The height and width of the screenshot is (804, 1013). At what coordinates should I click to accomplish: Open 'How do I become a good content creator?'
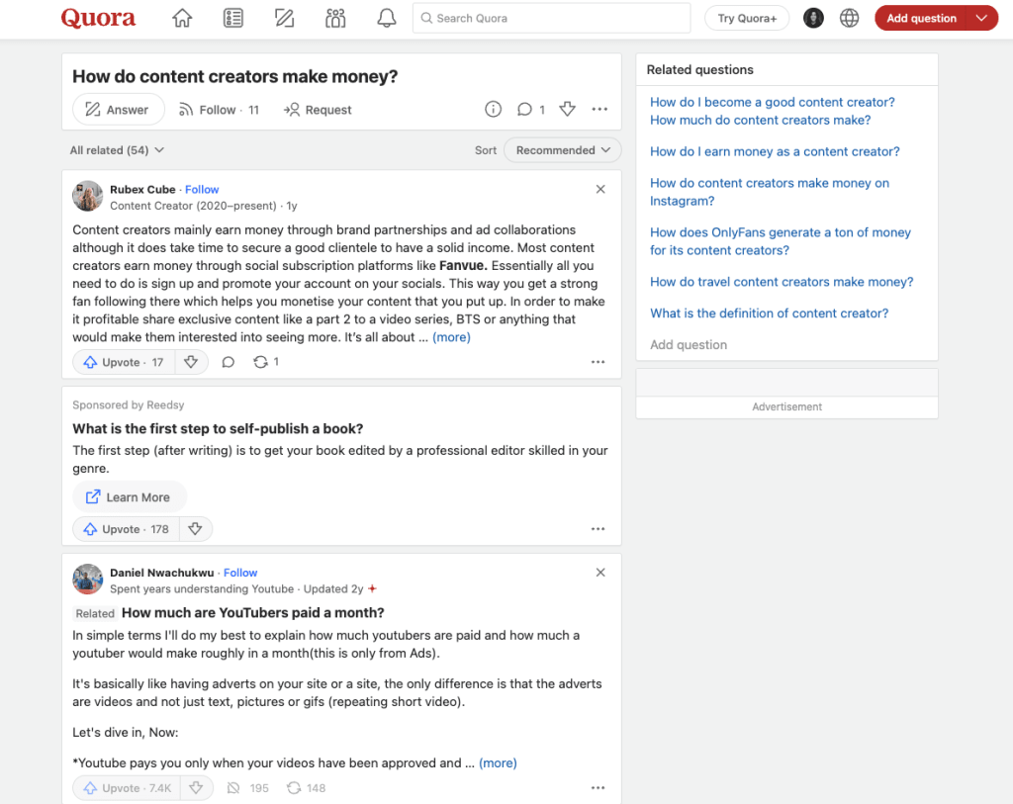[772, 102]
